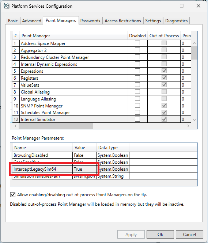Toggle Out-of-Process for SNMP Point Manager
Image resolution: width=208 pixels, height=243 pixels.
[x=164, y=106]
